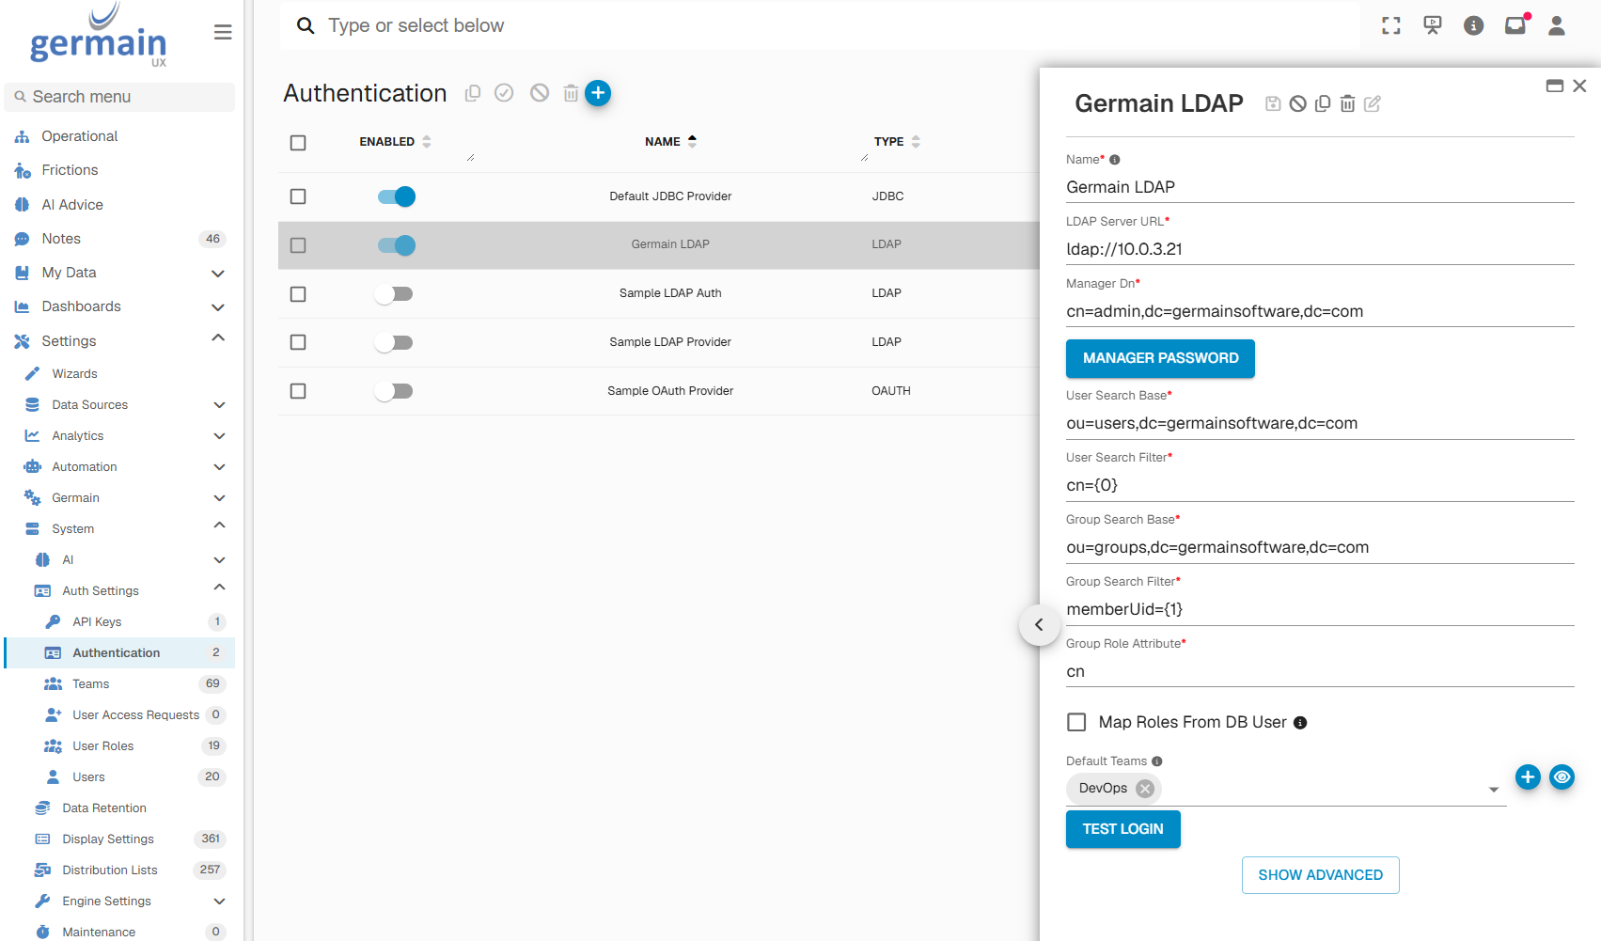Select the Sample LDAP Auth row name
Screen dimensions: 1601x941
tap(670, 293)
